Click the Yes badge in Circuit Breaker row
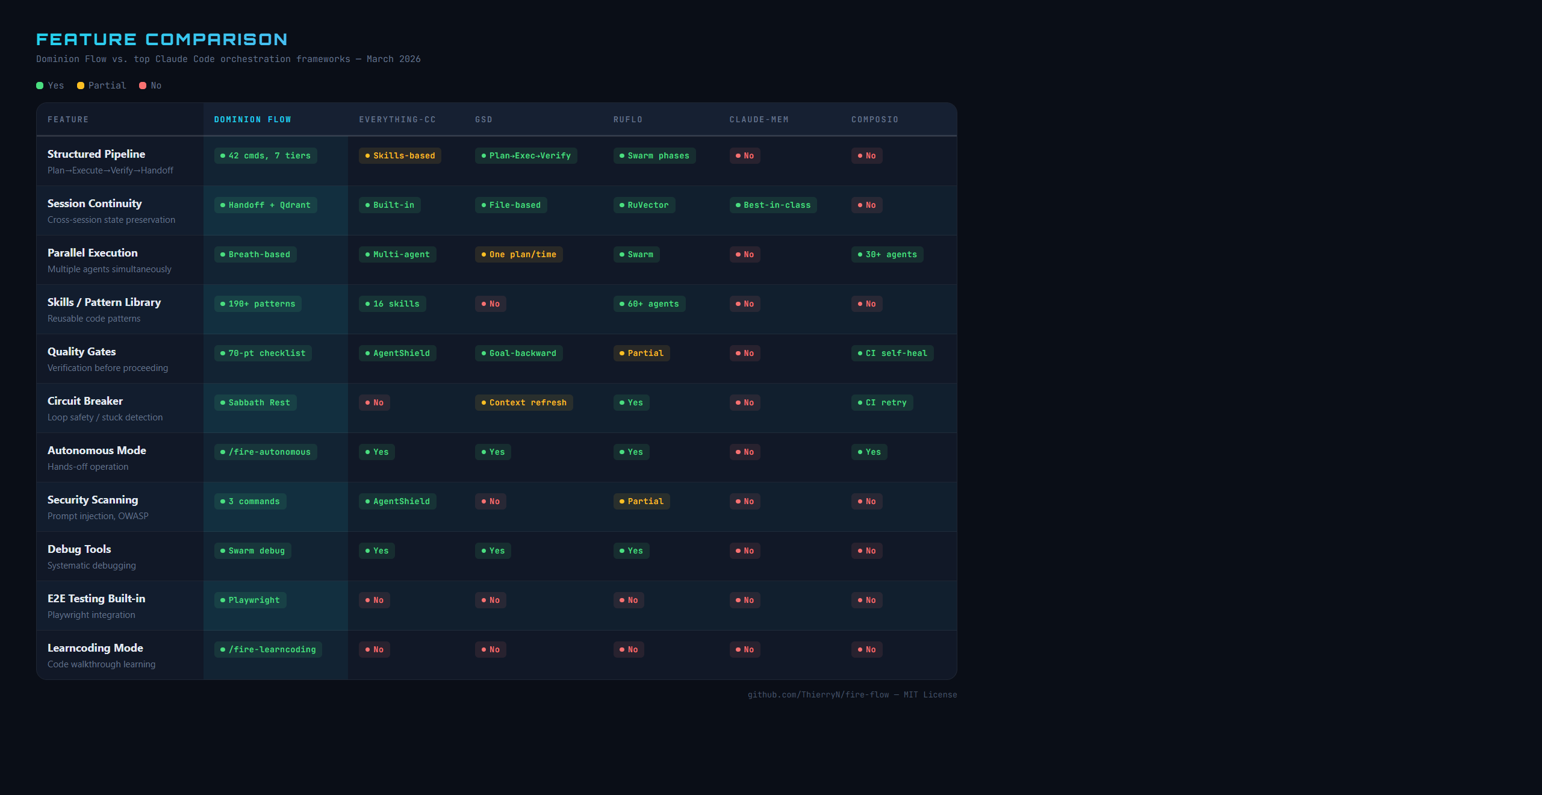The image size is (1542, 795). click(x=632, y=403)
